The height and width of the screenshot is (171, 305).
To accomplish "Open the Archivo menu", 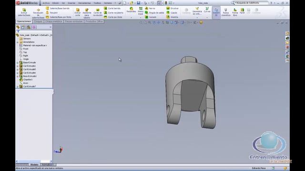I will 46,3.
